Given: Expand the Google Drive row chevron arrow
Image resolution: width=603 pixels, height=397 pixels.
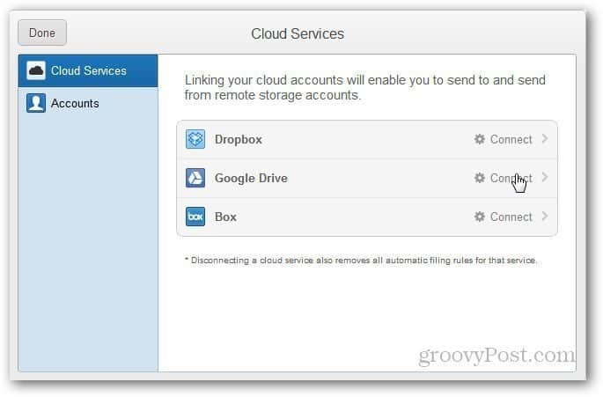Looking at the screenshot, I should [545, 177].
